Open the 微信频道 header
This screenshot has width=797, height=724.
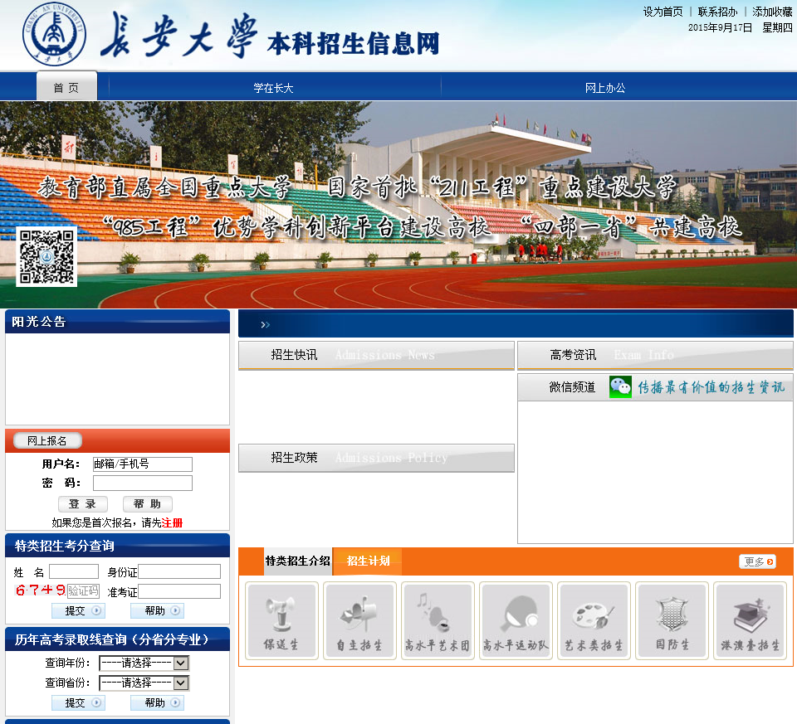click(655, 387)
